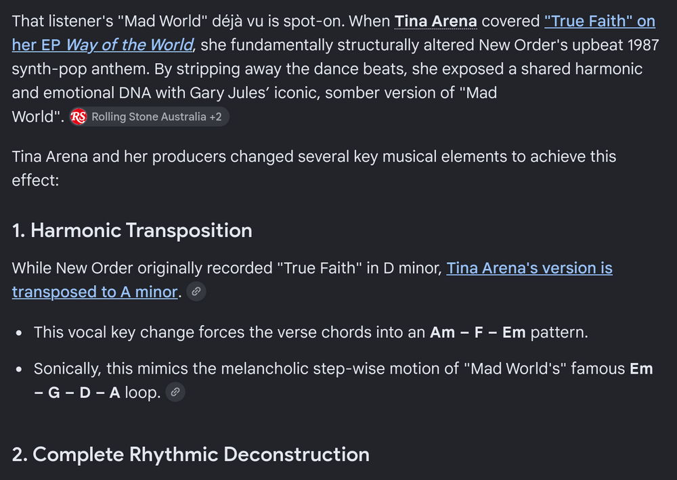Screen dimensions: 677x480
Task: Click the "Tina Arena and her producers" paragraph
Action: point(314,169)
